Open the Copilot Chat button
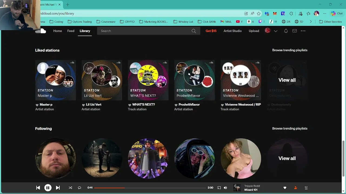 (337, 13)
